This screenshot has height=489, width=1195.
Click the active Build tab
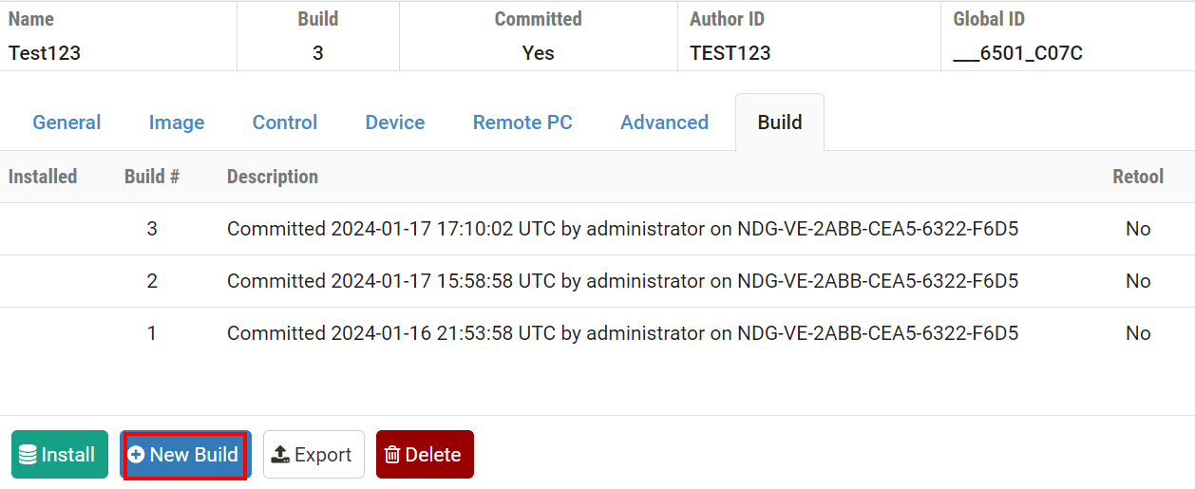tap(780, 122)
